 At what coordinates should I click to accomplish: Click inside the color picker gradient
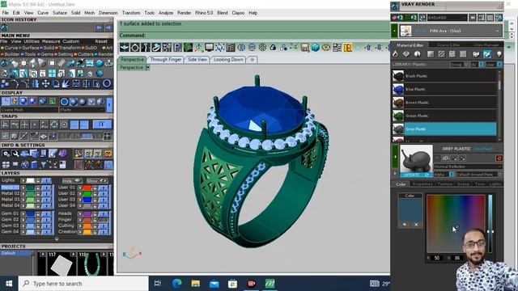pos(456,224)
